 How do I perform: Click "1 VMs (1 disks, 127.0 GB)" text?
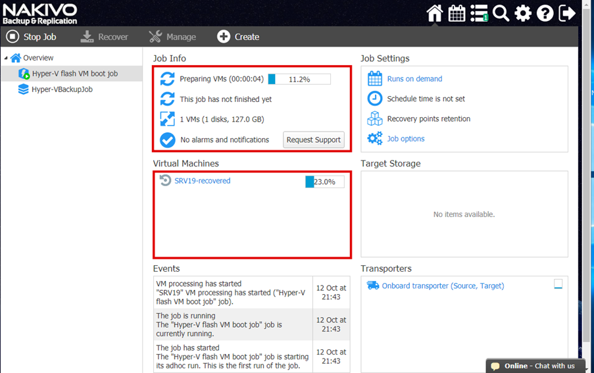pyautogui.click(x=222, y=119)
